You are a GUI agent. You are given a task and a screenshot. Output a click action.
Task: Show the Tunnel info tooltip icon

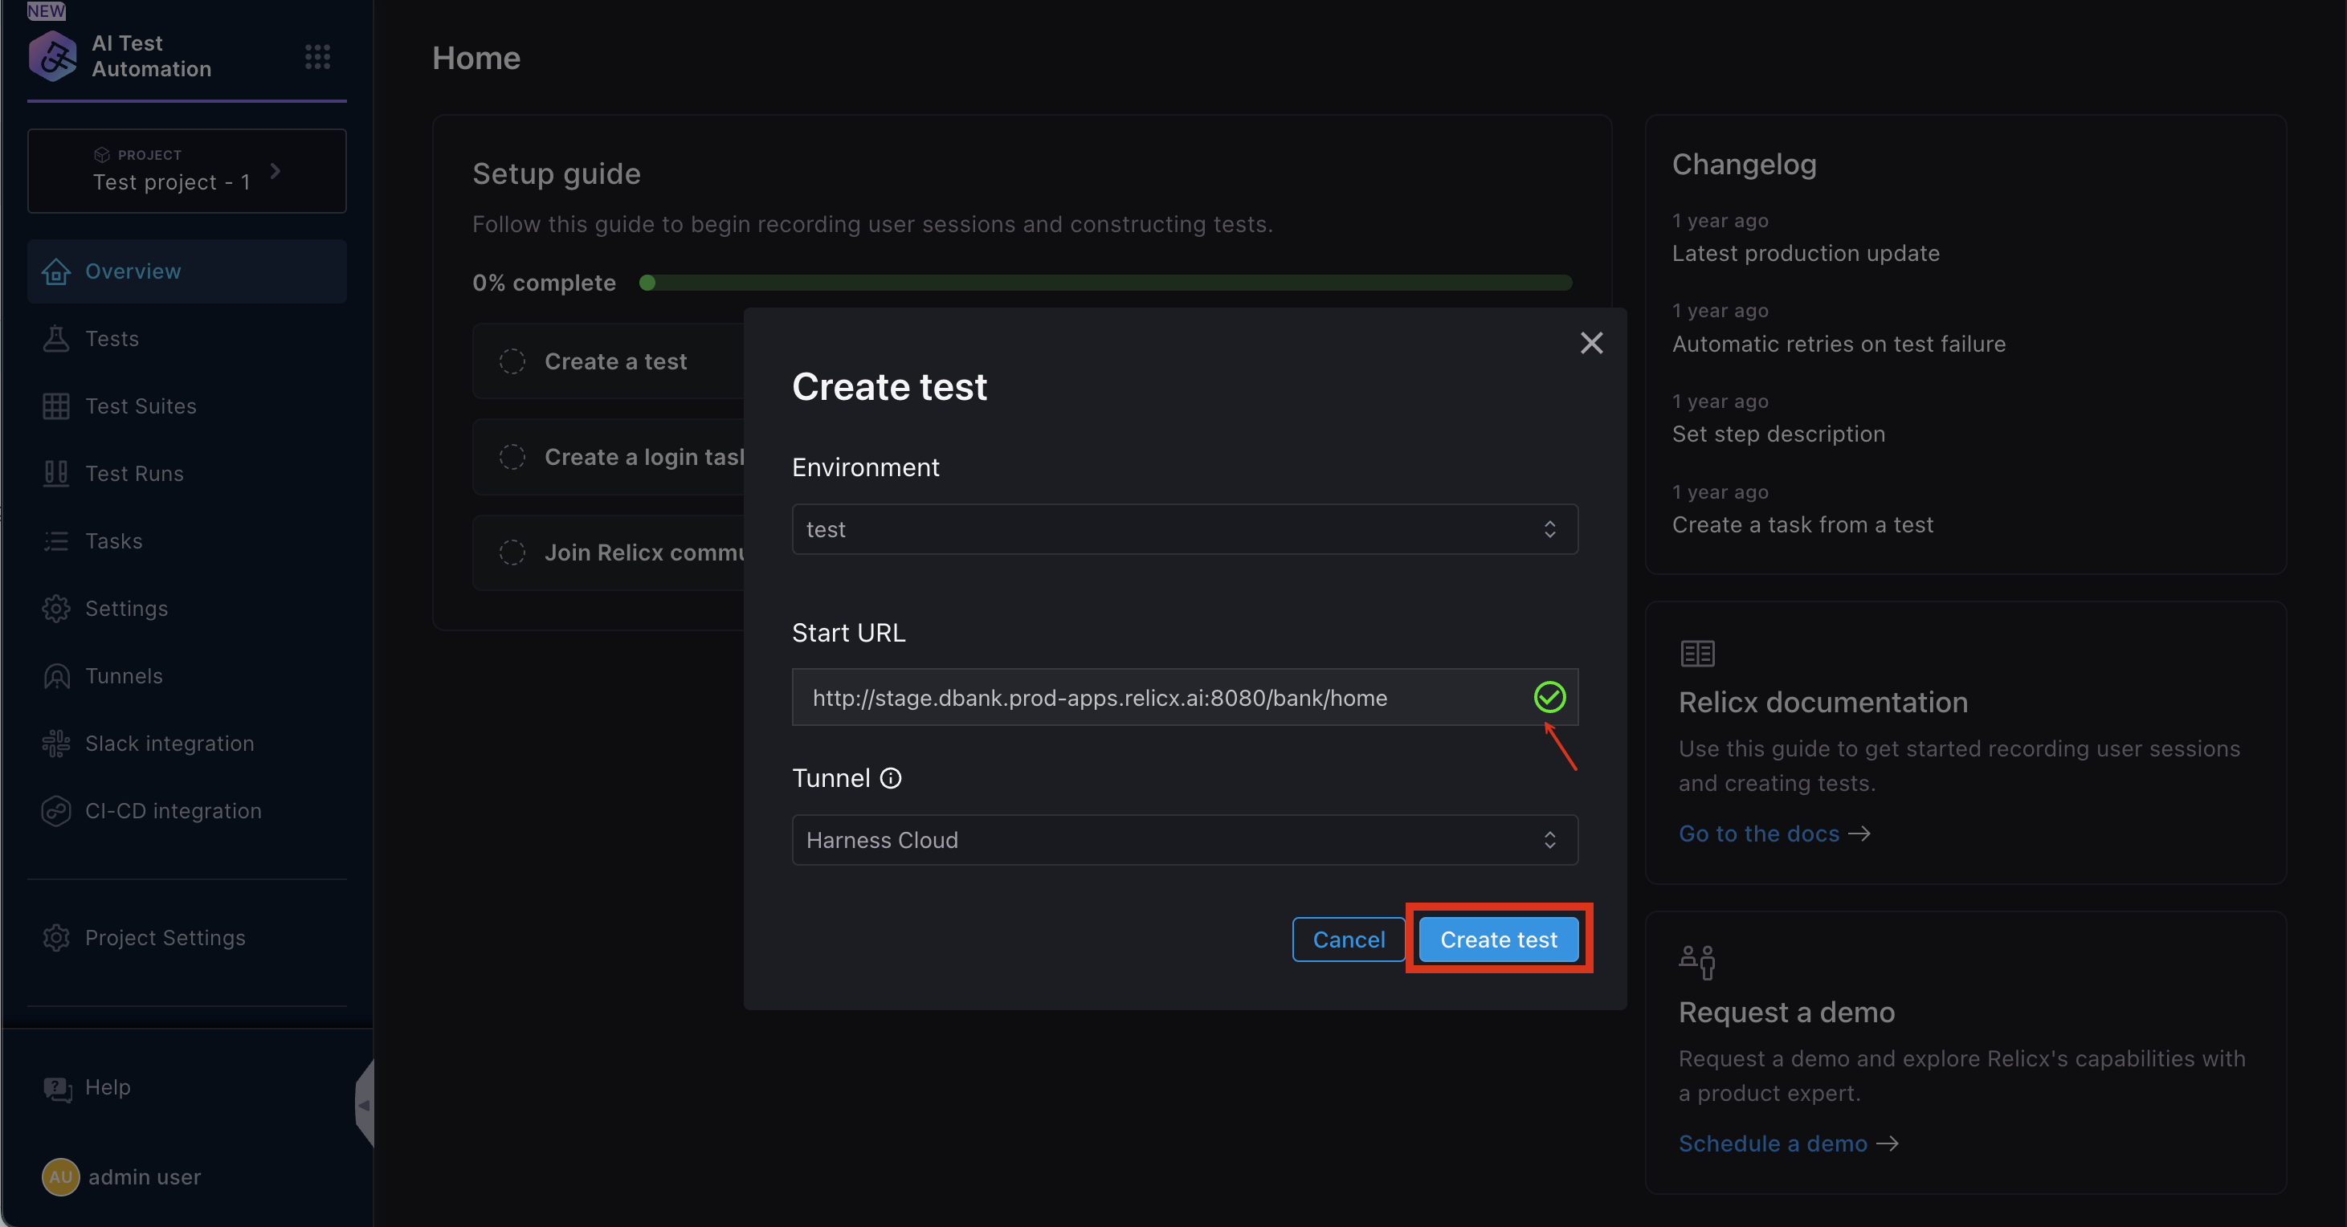coord(890,778)
